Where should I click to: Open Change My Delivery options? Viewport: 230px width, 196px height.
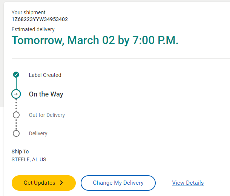[118, 183]
